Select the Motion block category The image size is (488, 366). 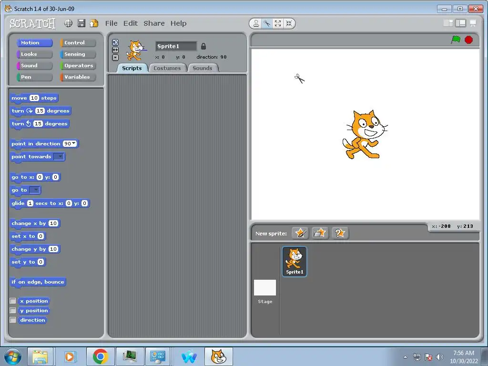(34, 42)
